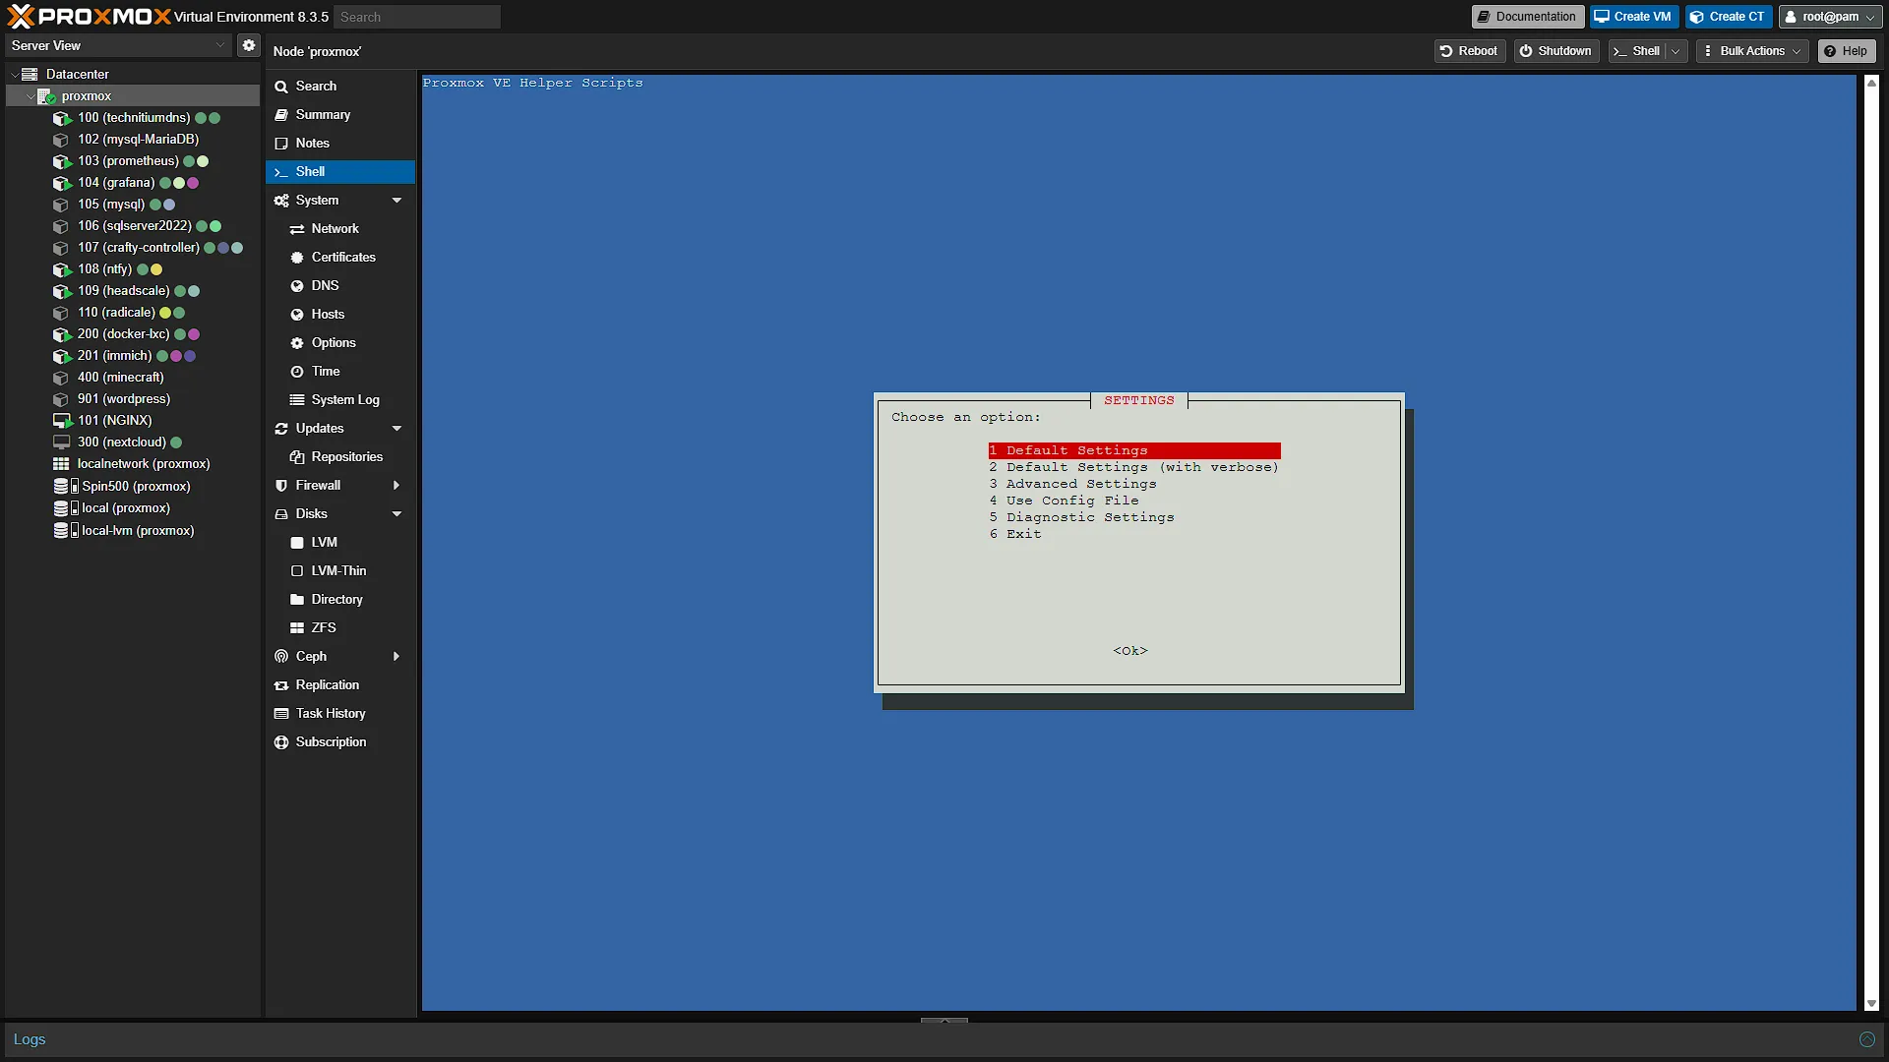
Task: Collapse the System section arrow
Action: [397, 201]
